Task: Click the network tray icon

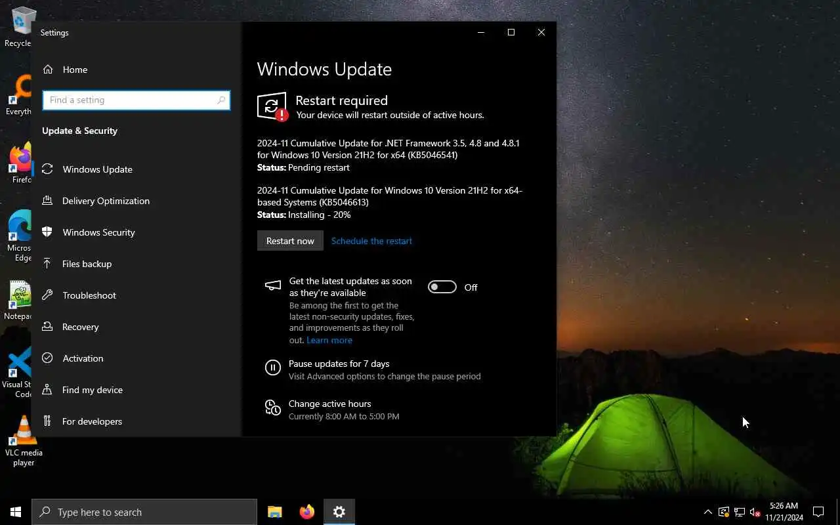Action: pyautogui.click(x=740, y=512)
